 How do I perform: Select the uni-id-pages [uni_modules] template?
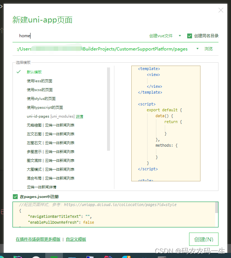pos(50,116)
